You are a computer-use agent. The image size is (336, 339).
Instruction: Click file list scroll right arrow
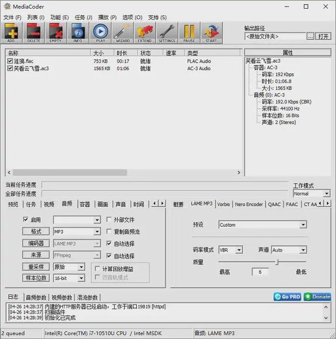[239, 173]
